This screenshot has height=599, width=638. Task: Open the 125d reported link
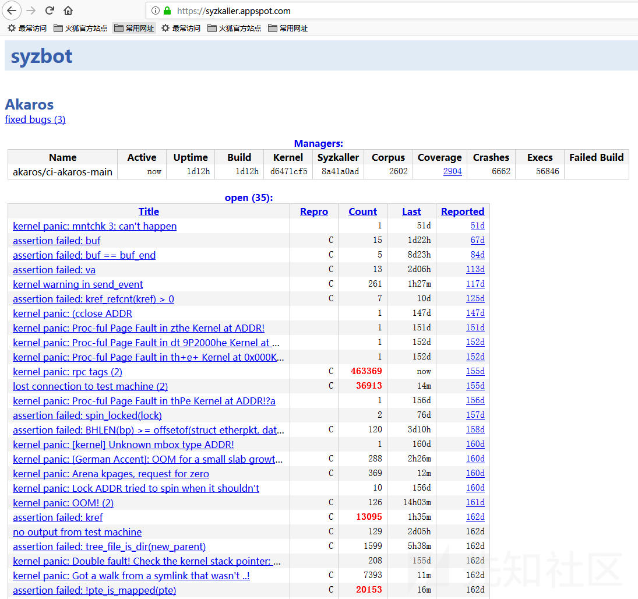tap(475, 299)
